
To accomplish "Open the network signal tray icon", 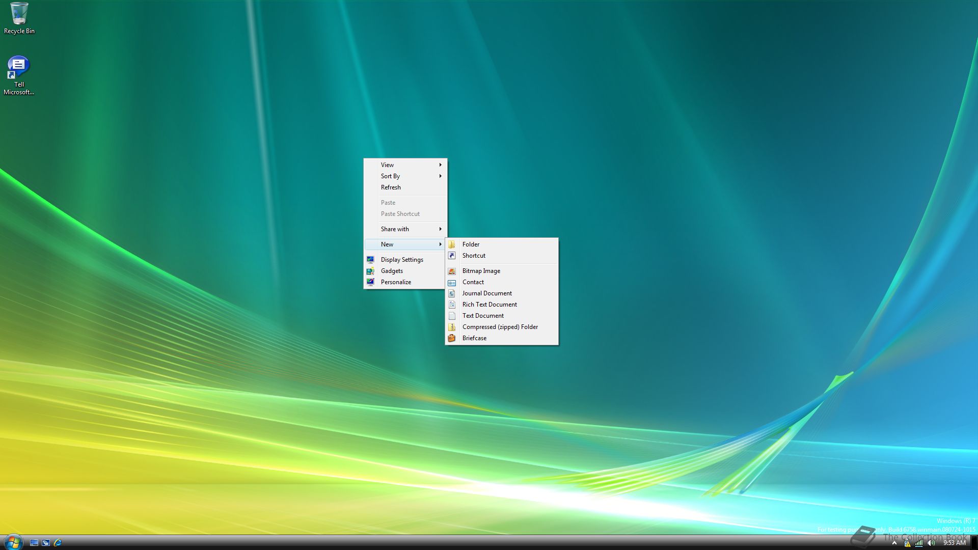I will coord(919,543).
